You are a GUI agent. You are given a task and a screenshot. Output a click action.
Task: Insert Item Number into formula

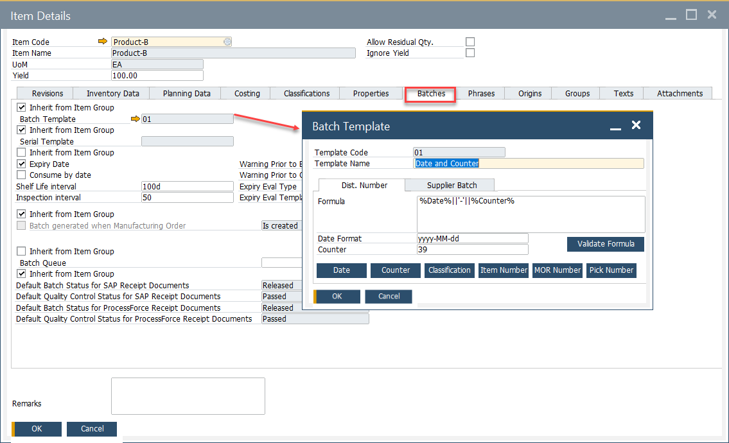(504, 270)
